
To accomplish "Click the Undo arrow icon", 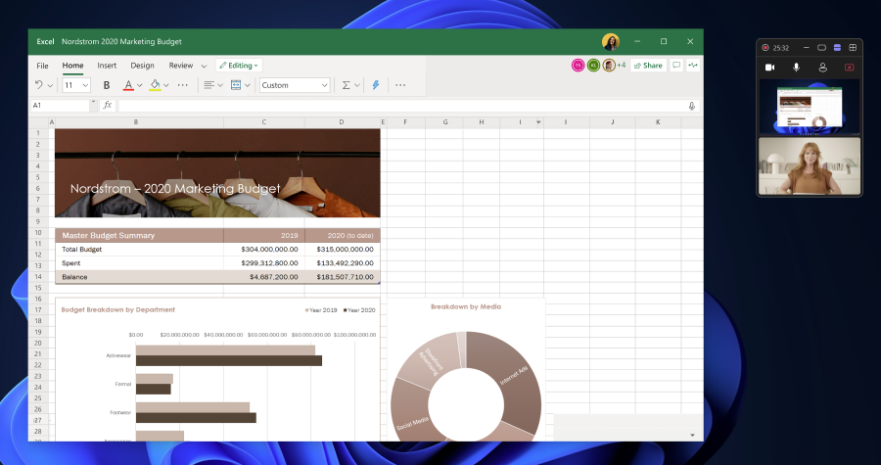I will coord(39,85).
